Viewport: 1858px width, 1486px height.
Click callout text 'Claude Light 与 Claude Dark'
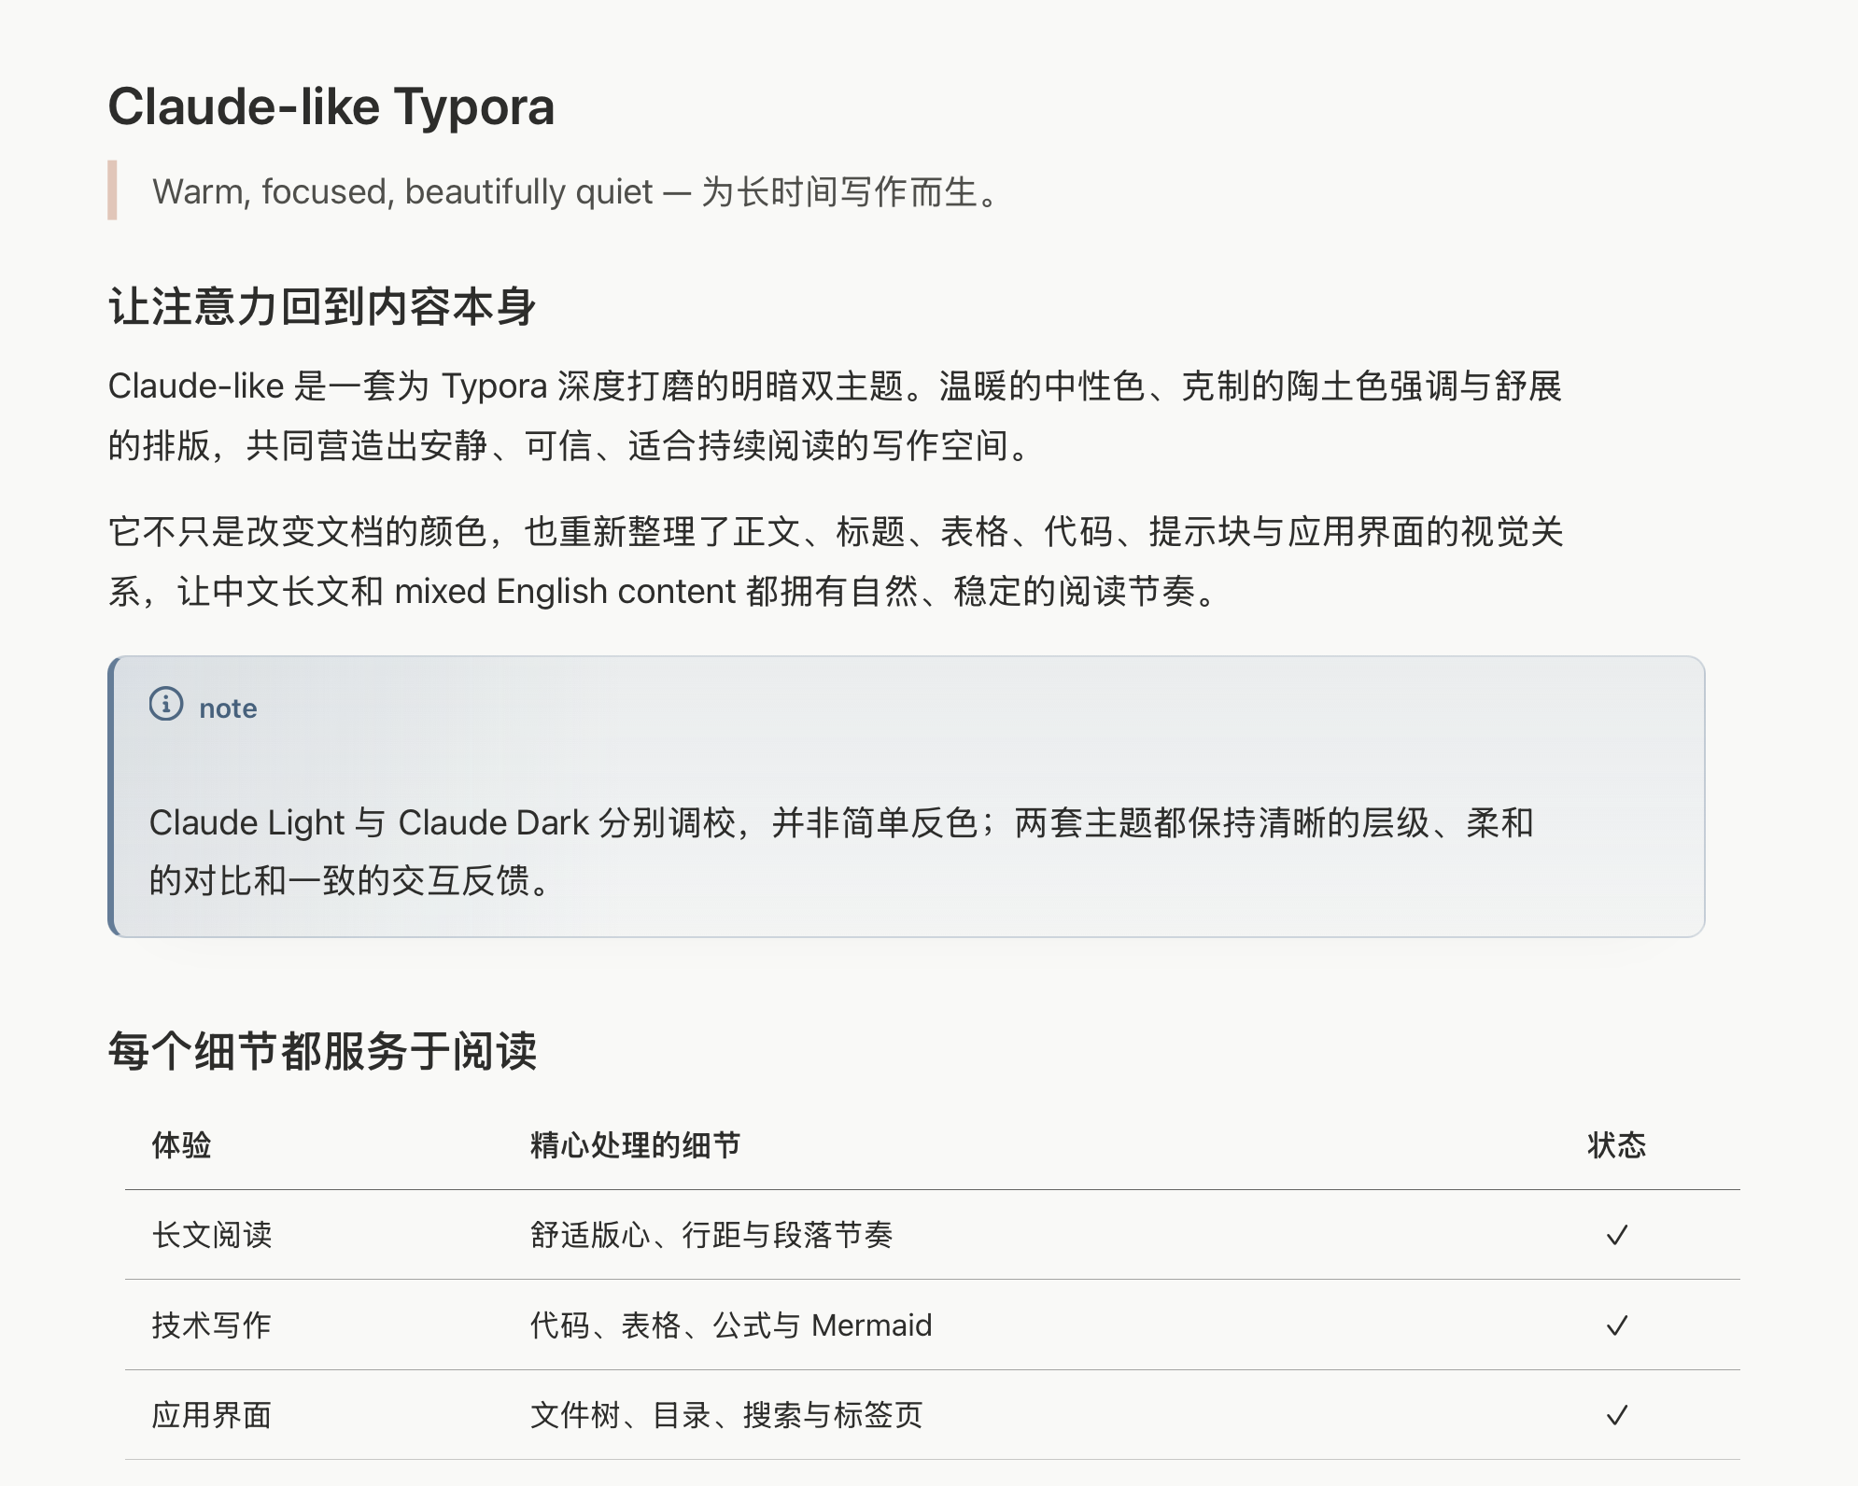[x=840, y=851]
